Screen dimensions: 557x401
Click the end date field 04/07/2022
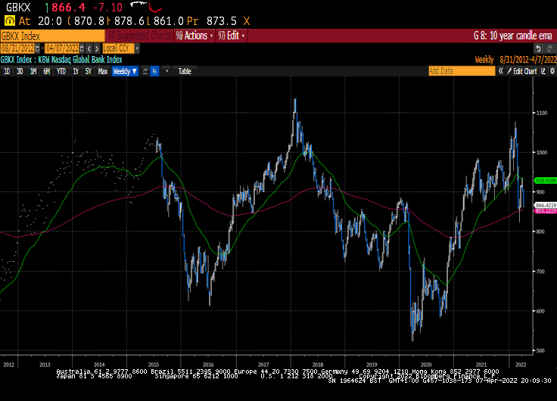tap(62, 48)
